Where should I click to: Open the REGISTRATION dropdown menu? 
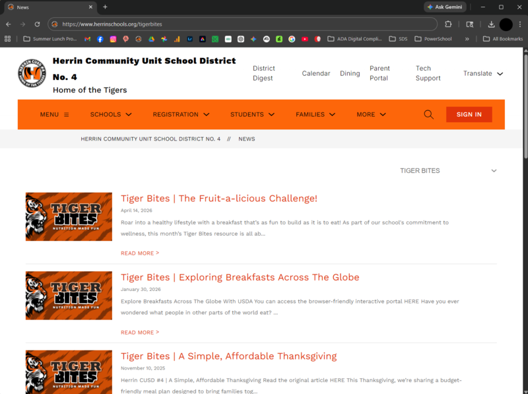[x=181, y=114]
